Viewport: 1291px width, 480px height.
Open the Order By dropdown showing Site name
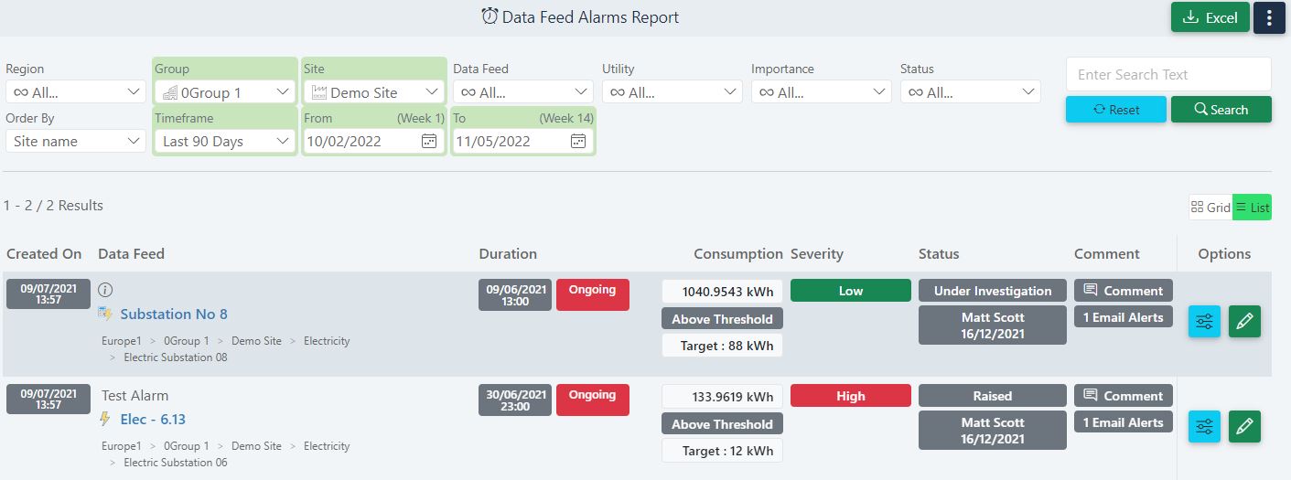(76, 141)
